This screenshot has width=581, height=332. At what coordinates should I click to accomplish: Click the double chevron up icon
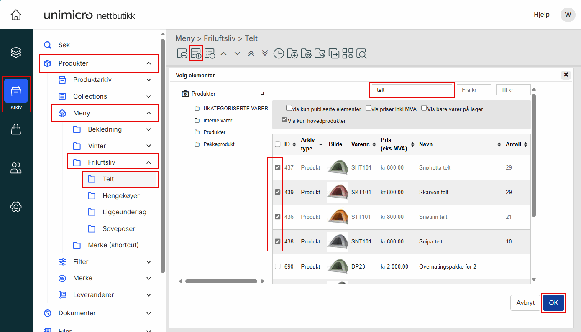251,53
